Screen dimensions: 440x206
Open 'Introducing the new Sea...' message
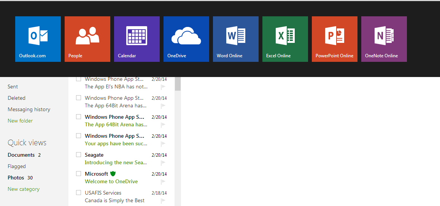point(116,163)
